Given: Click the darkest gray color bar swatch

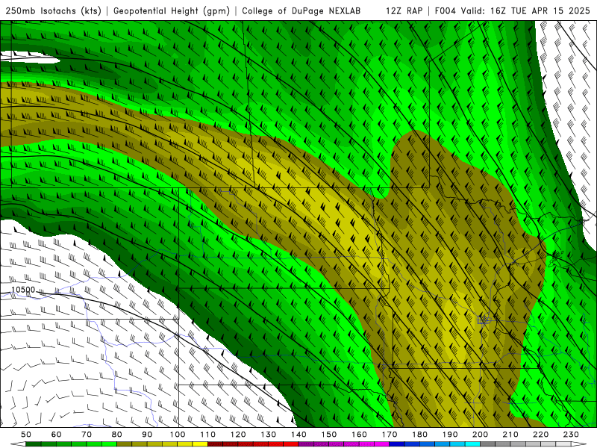Looking at the screenshot, I should pos(488,444).
